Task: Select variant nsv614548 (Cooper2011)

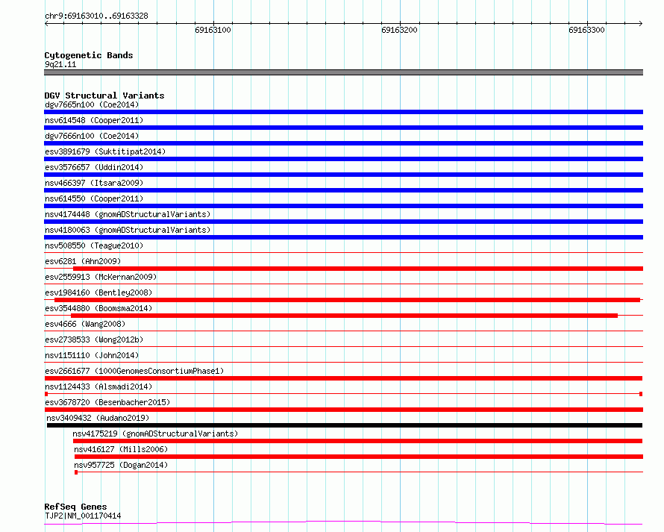Action: [x=94, y=120]
